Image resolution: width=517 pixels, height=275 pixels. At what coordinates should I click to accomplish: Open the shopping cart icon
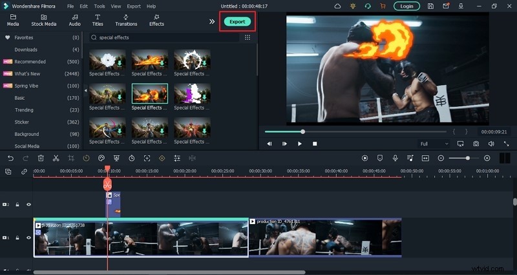click(383, 6)
